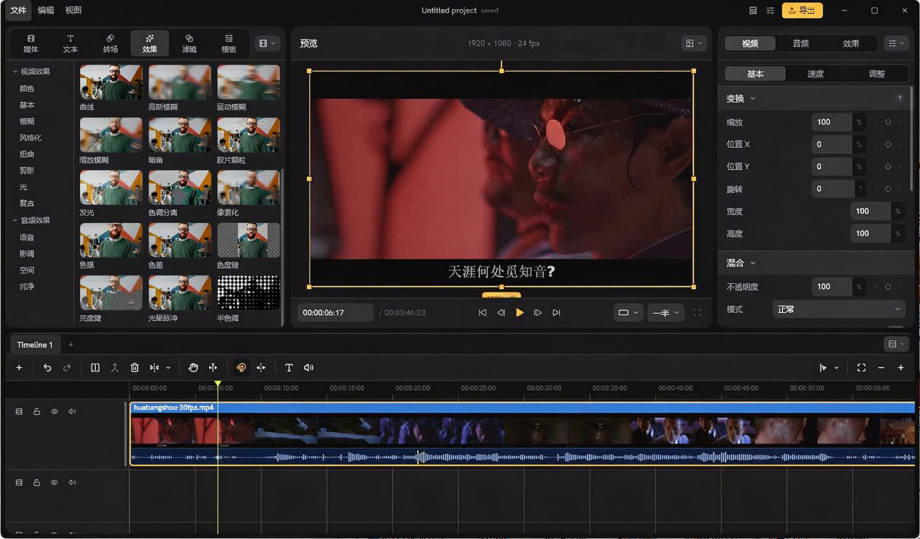Open the 模式 blend mode dropdown
The width and height of the screenshot is (920, 539).
tap(839, 310)
